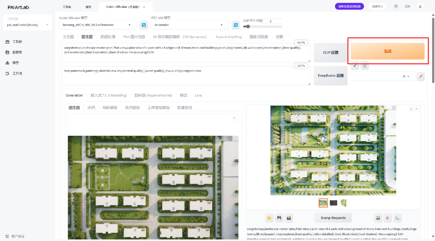The height and width of the screenshot is (241, 435).
Task: Click the arrow icon to read generation parameters
Action: point(355,65)
